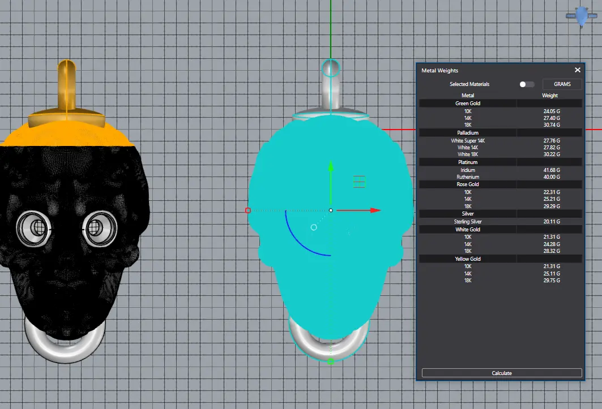The width and height of the screenshot is (602, 409).
Task: Click the GRAMS unit button
Action: click(x=562, y=84)
